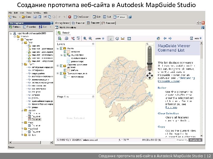Image resolution: width=213 pixels, height=159 pixels.
Task: Click the Copy icon in main toolbar
Action: (50, 17)
